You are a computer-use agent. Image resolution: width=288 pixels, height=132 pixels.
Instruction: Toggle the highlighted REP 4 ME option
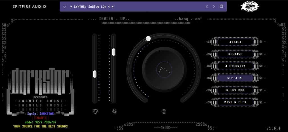pos(235,78)
